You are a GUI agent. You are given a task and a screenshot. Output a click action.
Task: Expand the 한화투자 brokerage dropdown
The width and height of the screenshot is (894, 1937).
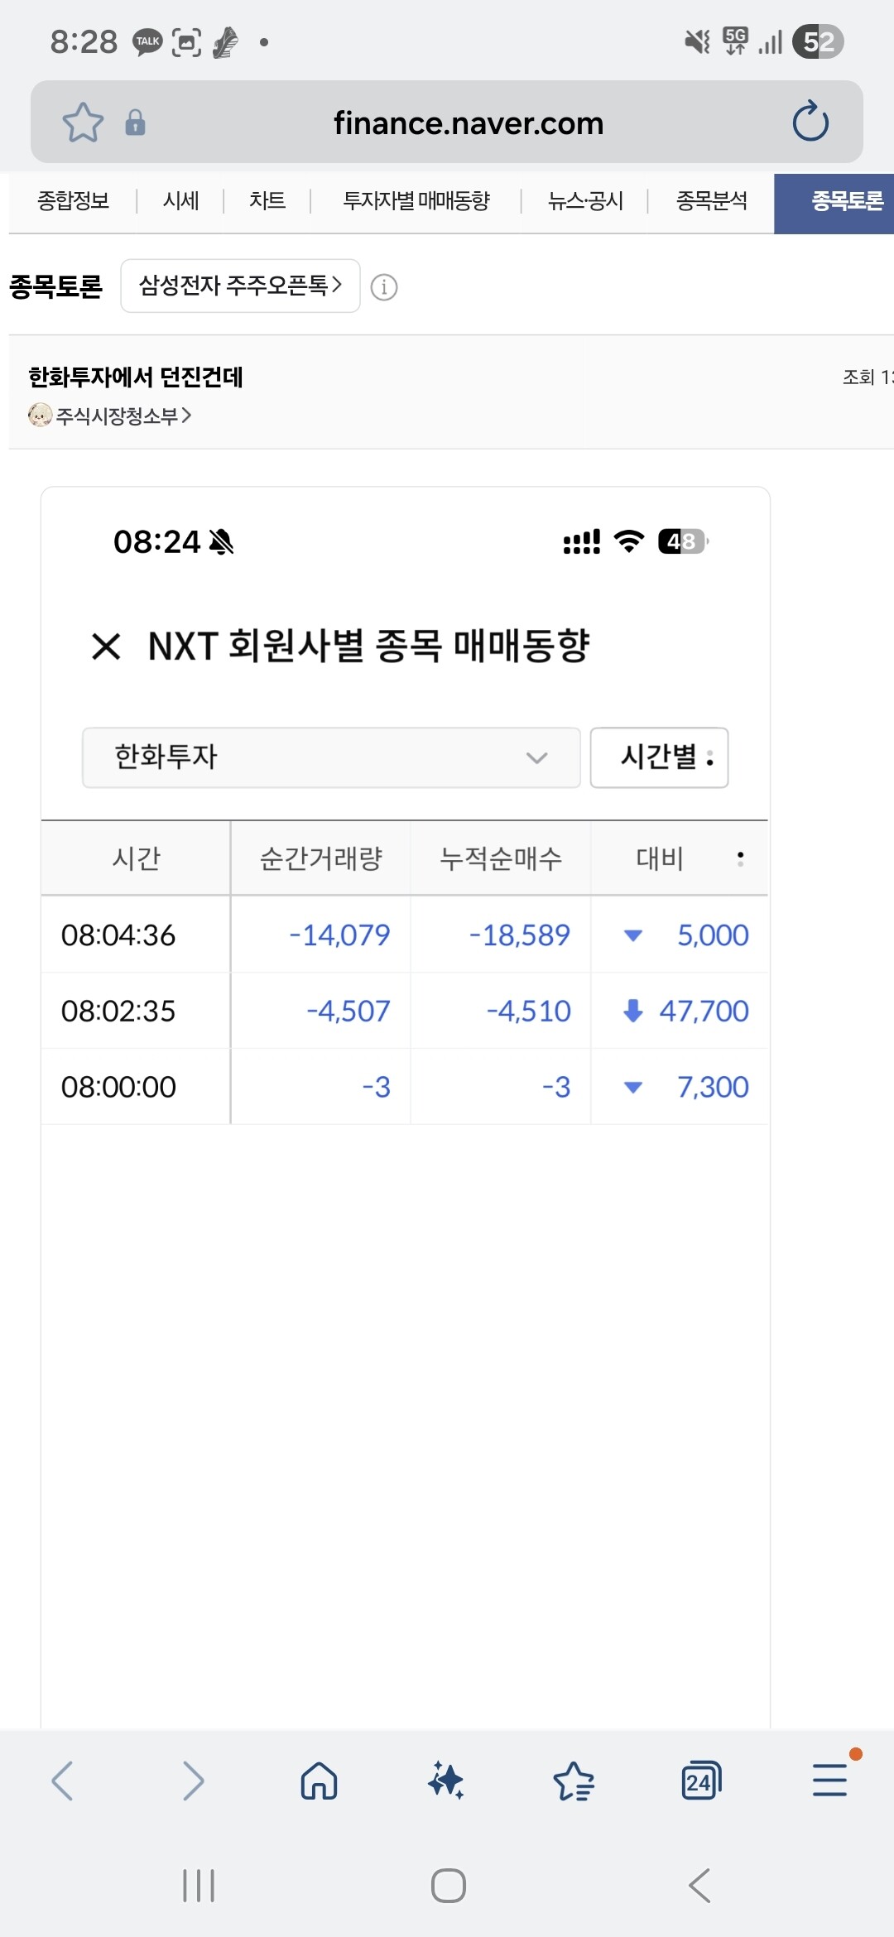pyautogui.click(x=331, y=757)
